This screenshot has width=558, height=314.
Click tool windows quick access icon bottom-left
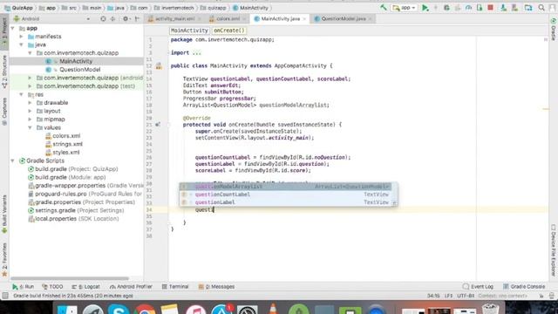(5, 296)
